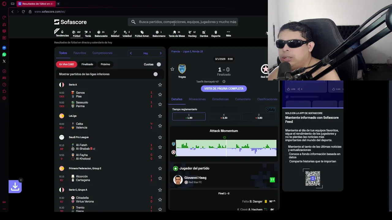392x220 pixels.
Task: Click the browser address bar URL
Action: (50, 12)
